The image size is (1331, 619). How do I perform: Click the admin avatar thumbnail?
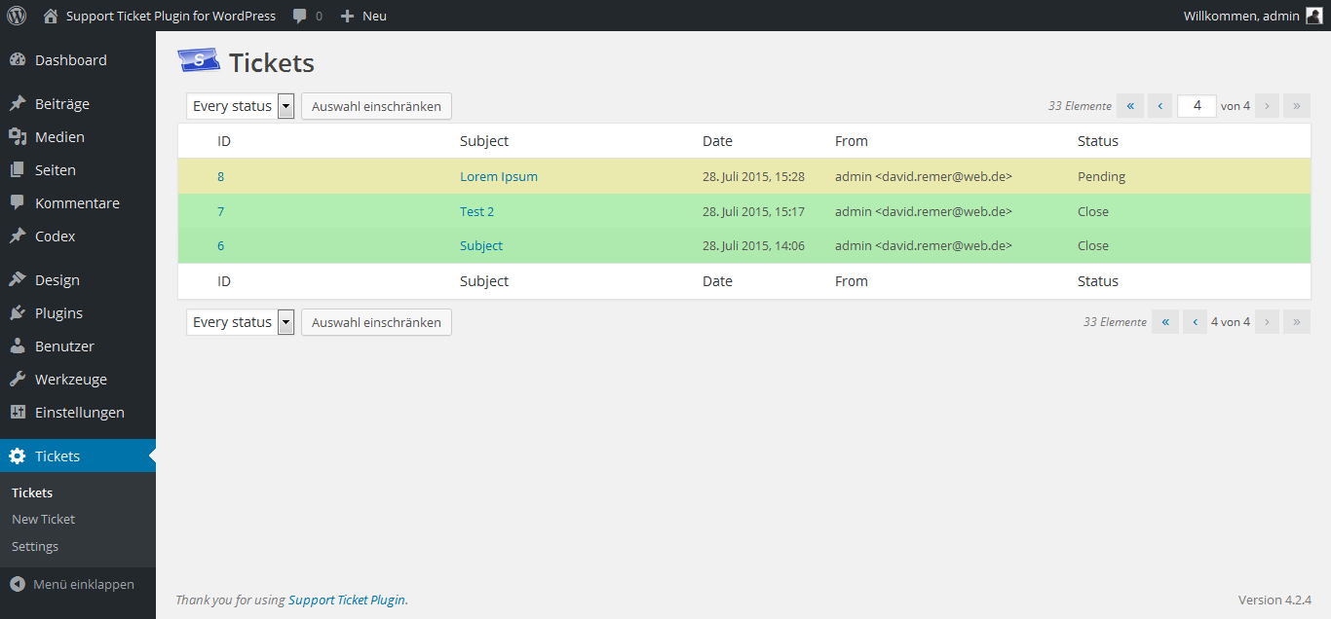[x=1313, y=16]
